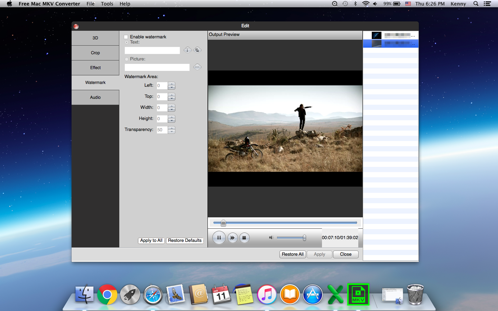Click the Transparency value field
Image resolution: width=498 pixels, height=311 pixels.
162,130
